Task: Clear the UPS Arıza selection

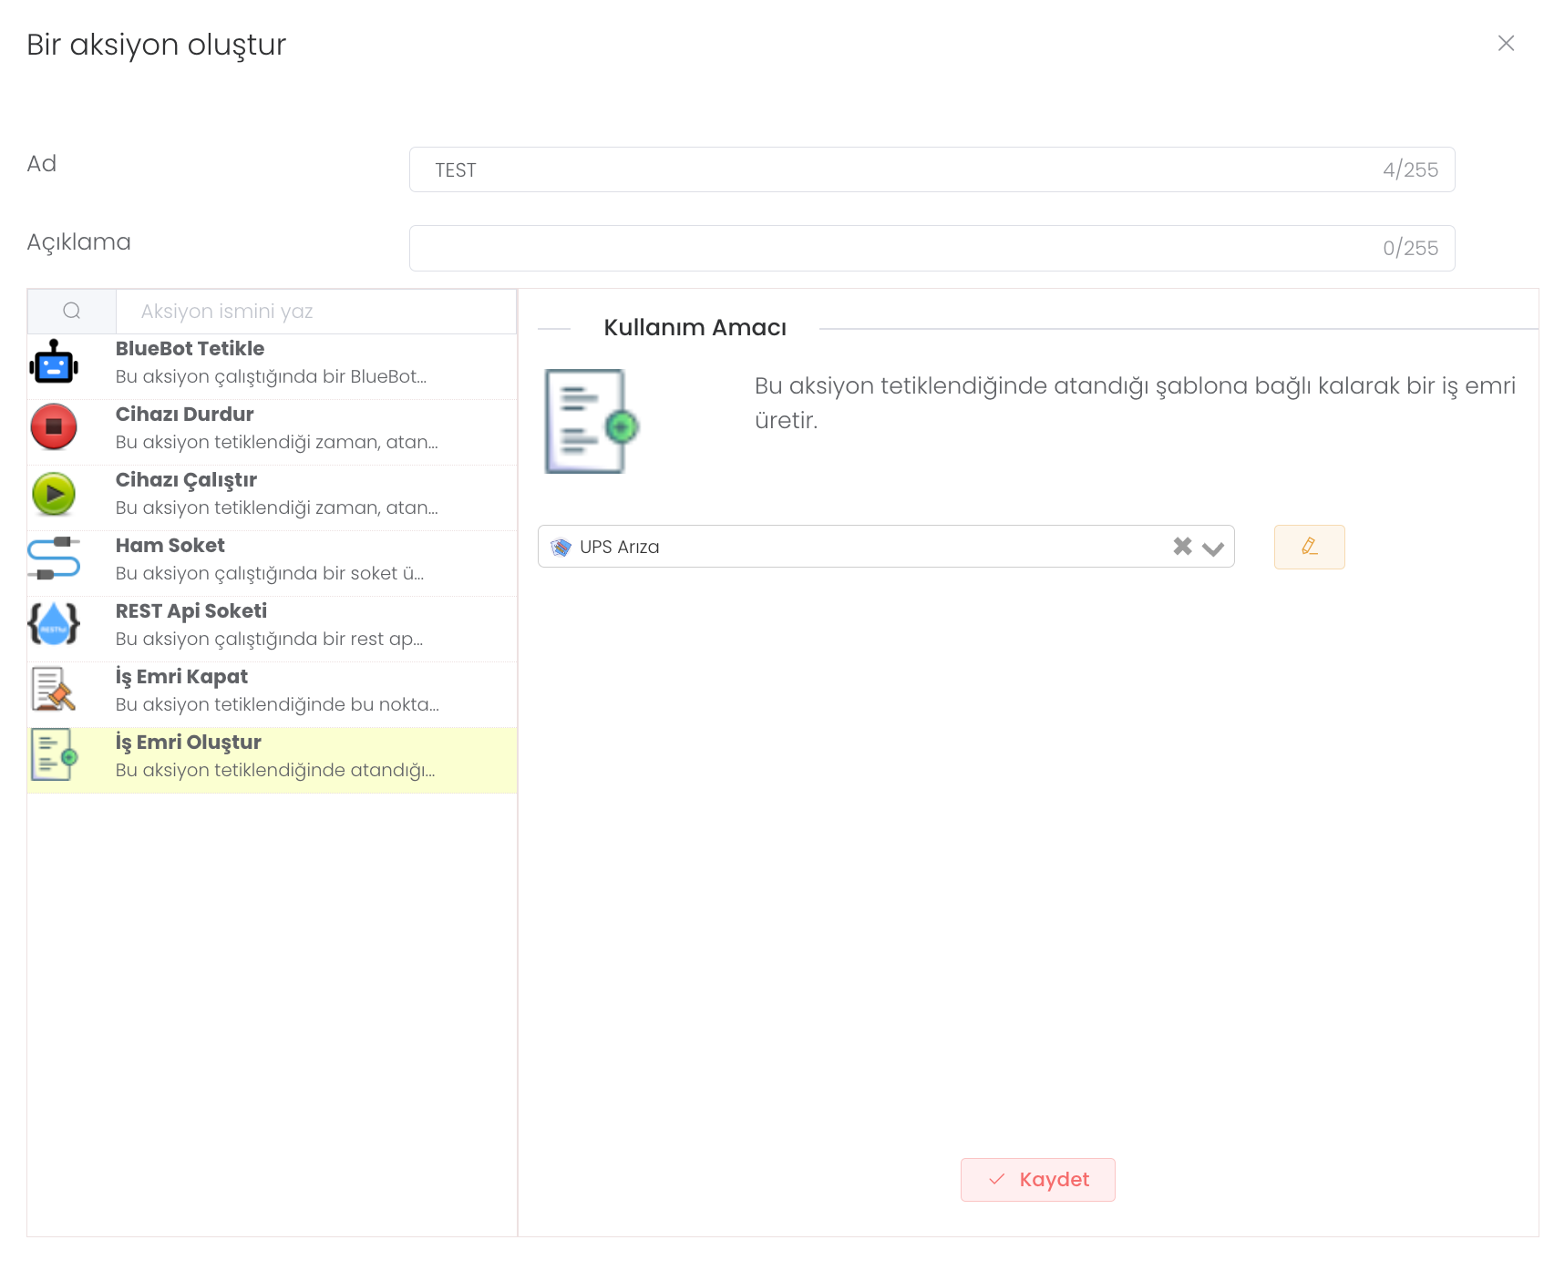Action: [1182, 547]
